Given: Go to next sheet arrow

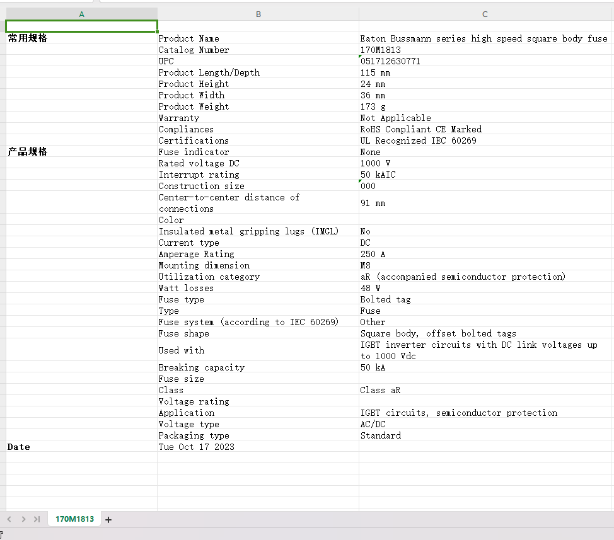Looking at the screenshot, I should click(23, 519).
